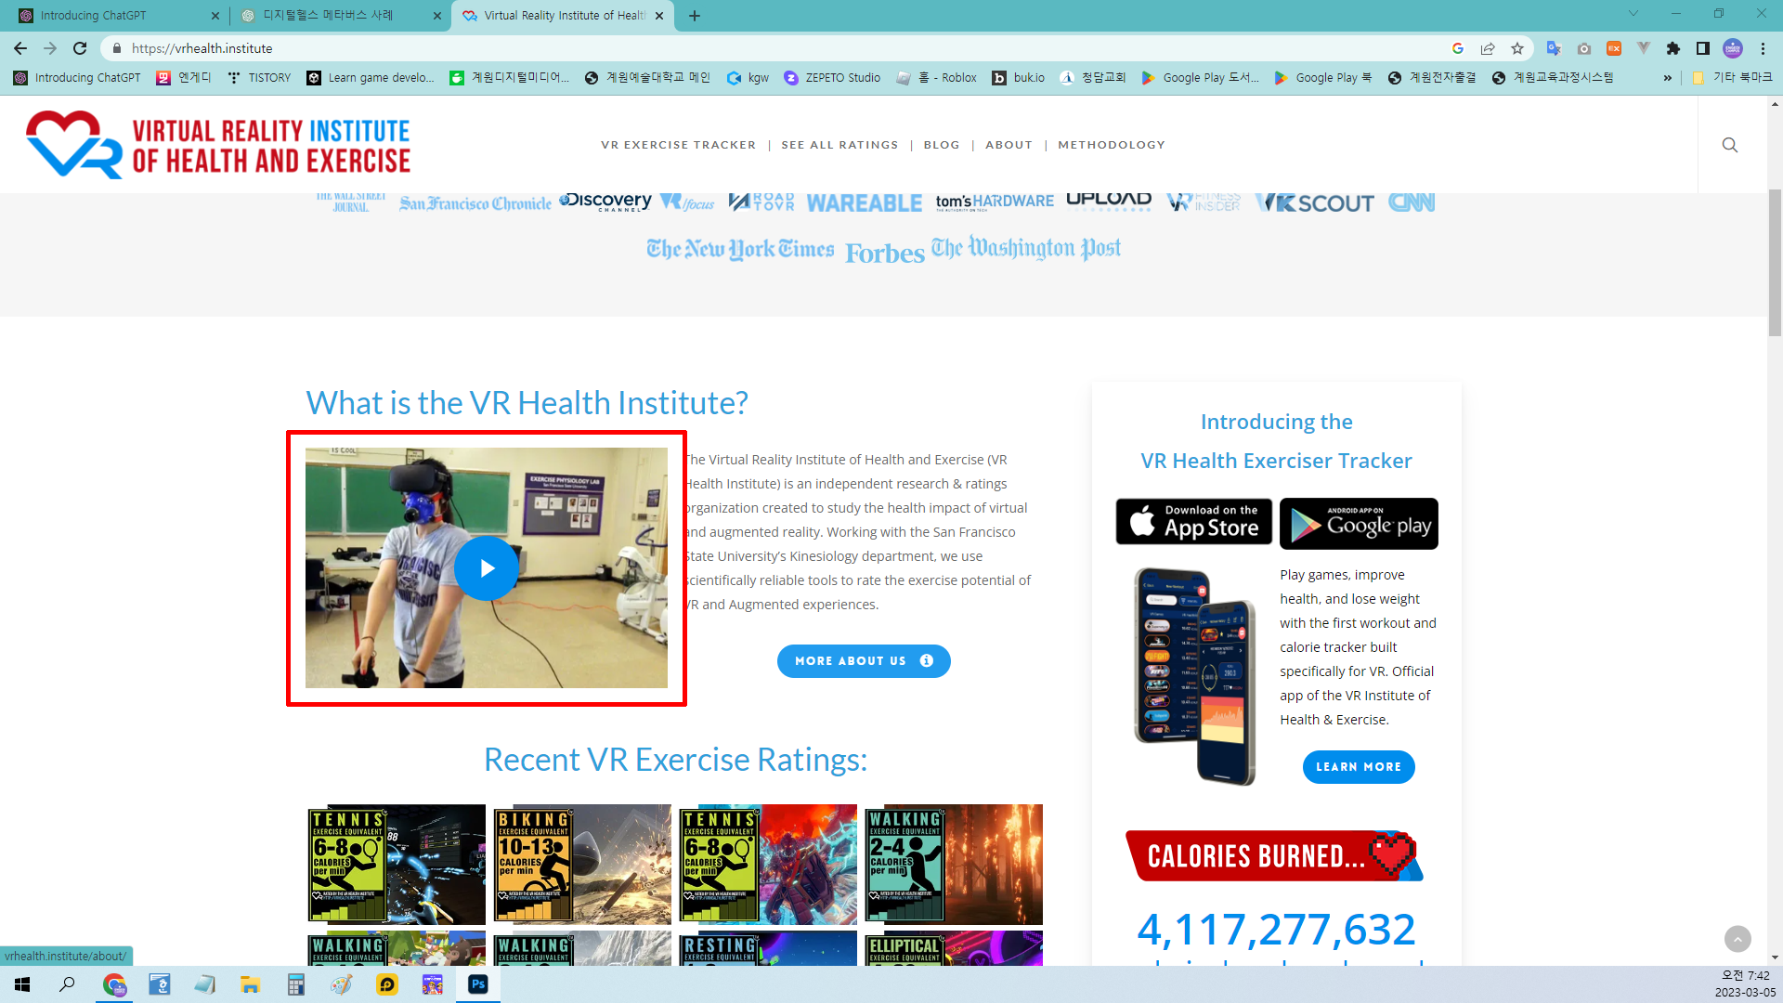Click the browser forward arrow
The image size is (1783, 1003).
point(50,48)
